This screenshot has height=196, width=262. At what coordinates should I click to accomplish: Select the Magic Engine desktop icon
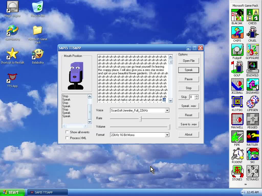point(12,9)
